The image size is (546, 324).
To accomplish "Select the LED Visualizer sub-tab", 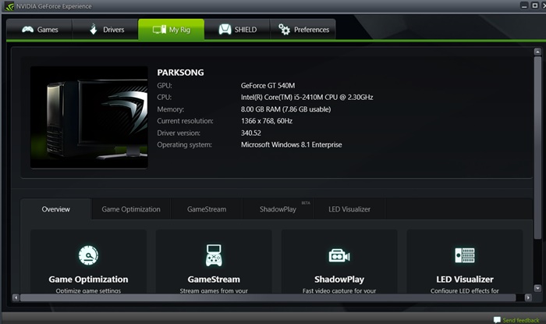I will (x=349, y=209).
